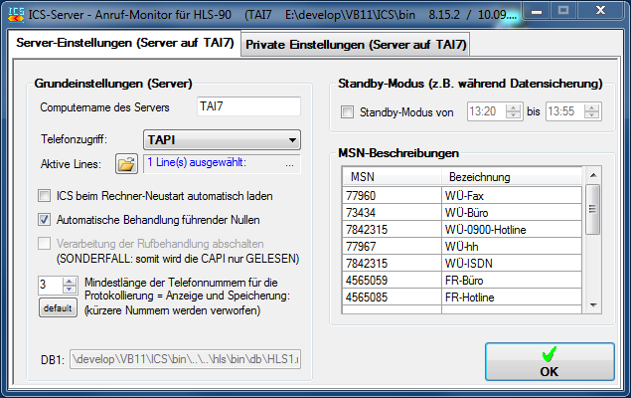Open the Telefonzugriff TAPI dropdown
Viewport: 631px width, 398px height.
point(222,139)
